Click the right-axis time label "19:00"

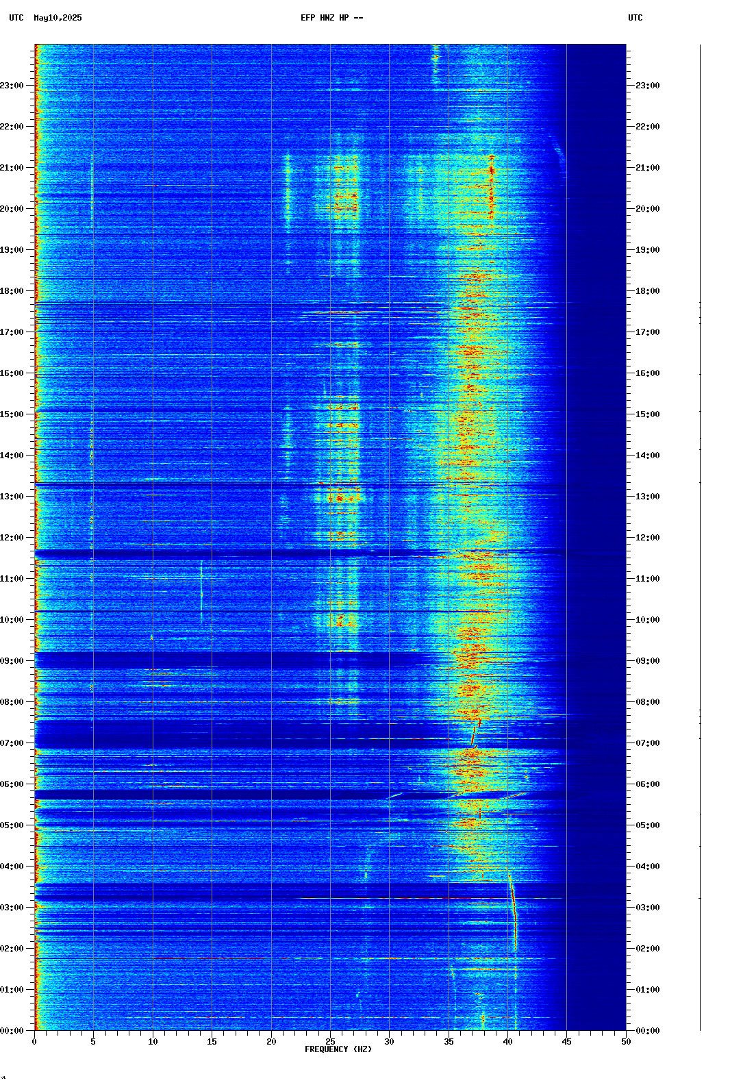click(648, 250)
